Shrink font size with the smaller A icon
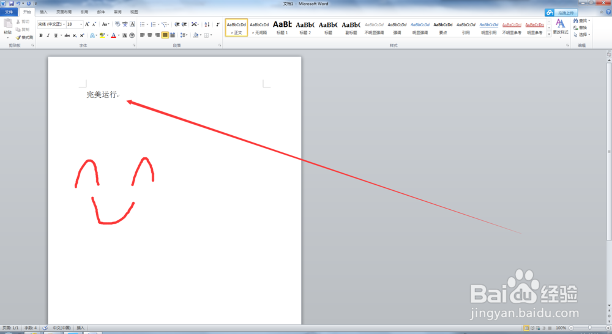 (x=94, y=24)
